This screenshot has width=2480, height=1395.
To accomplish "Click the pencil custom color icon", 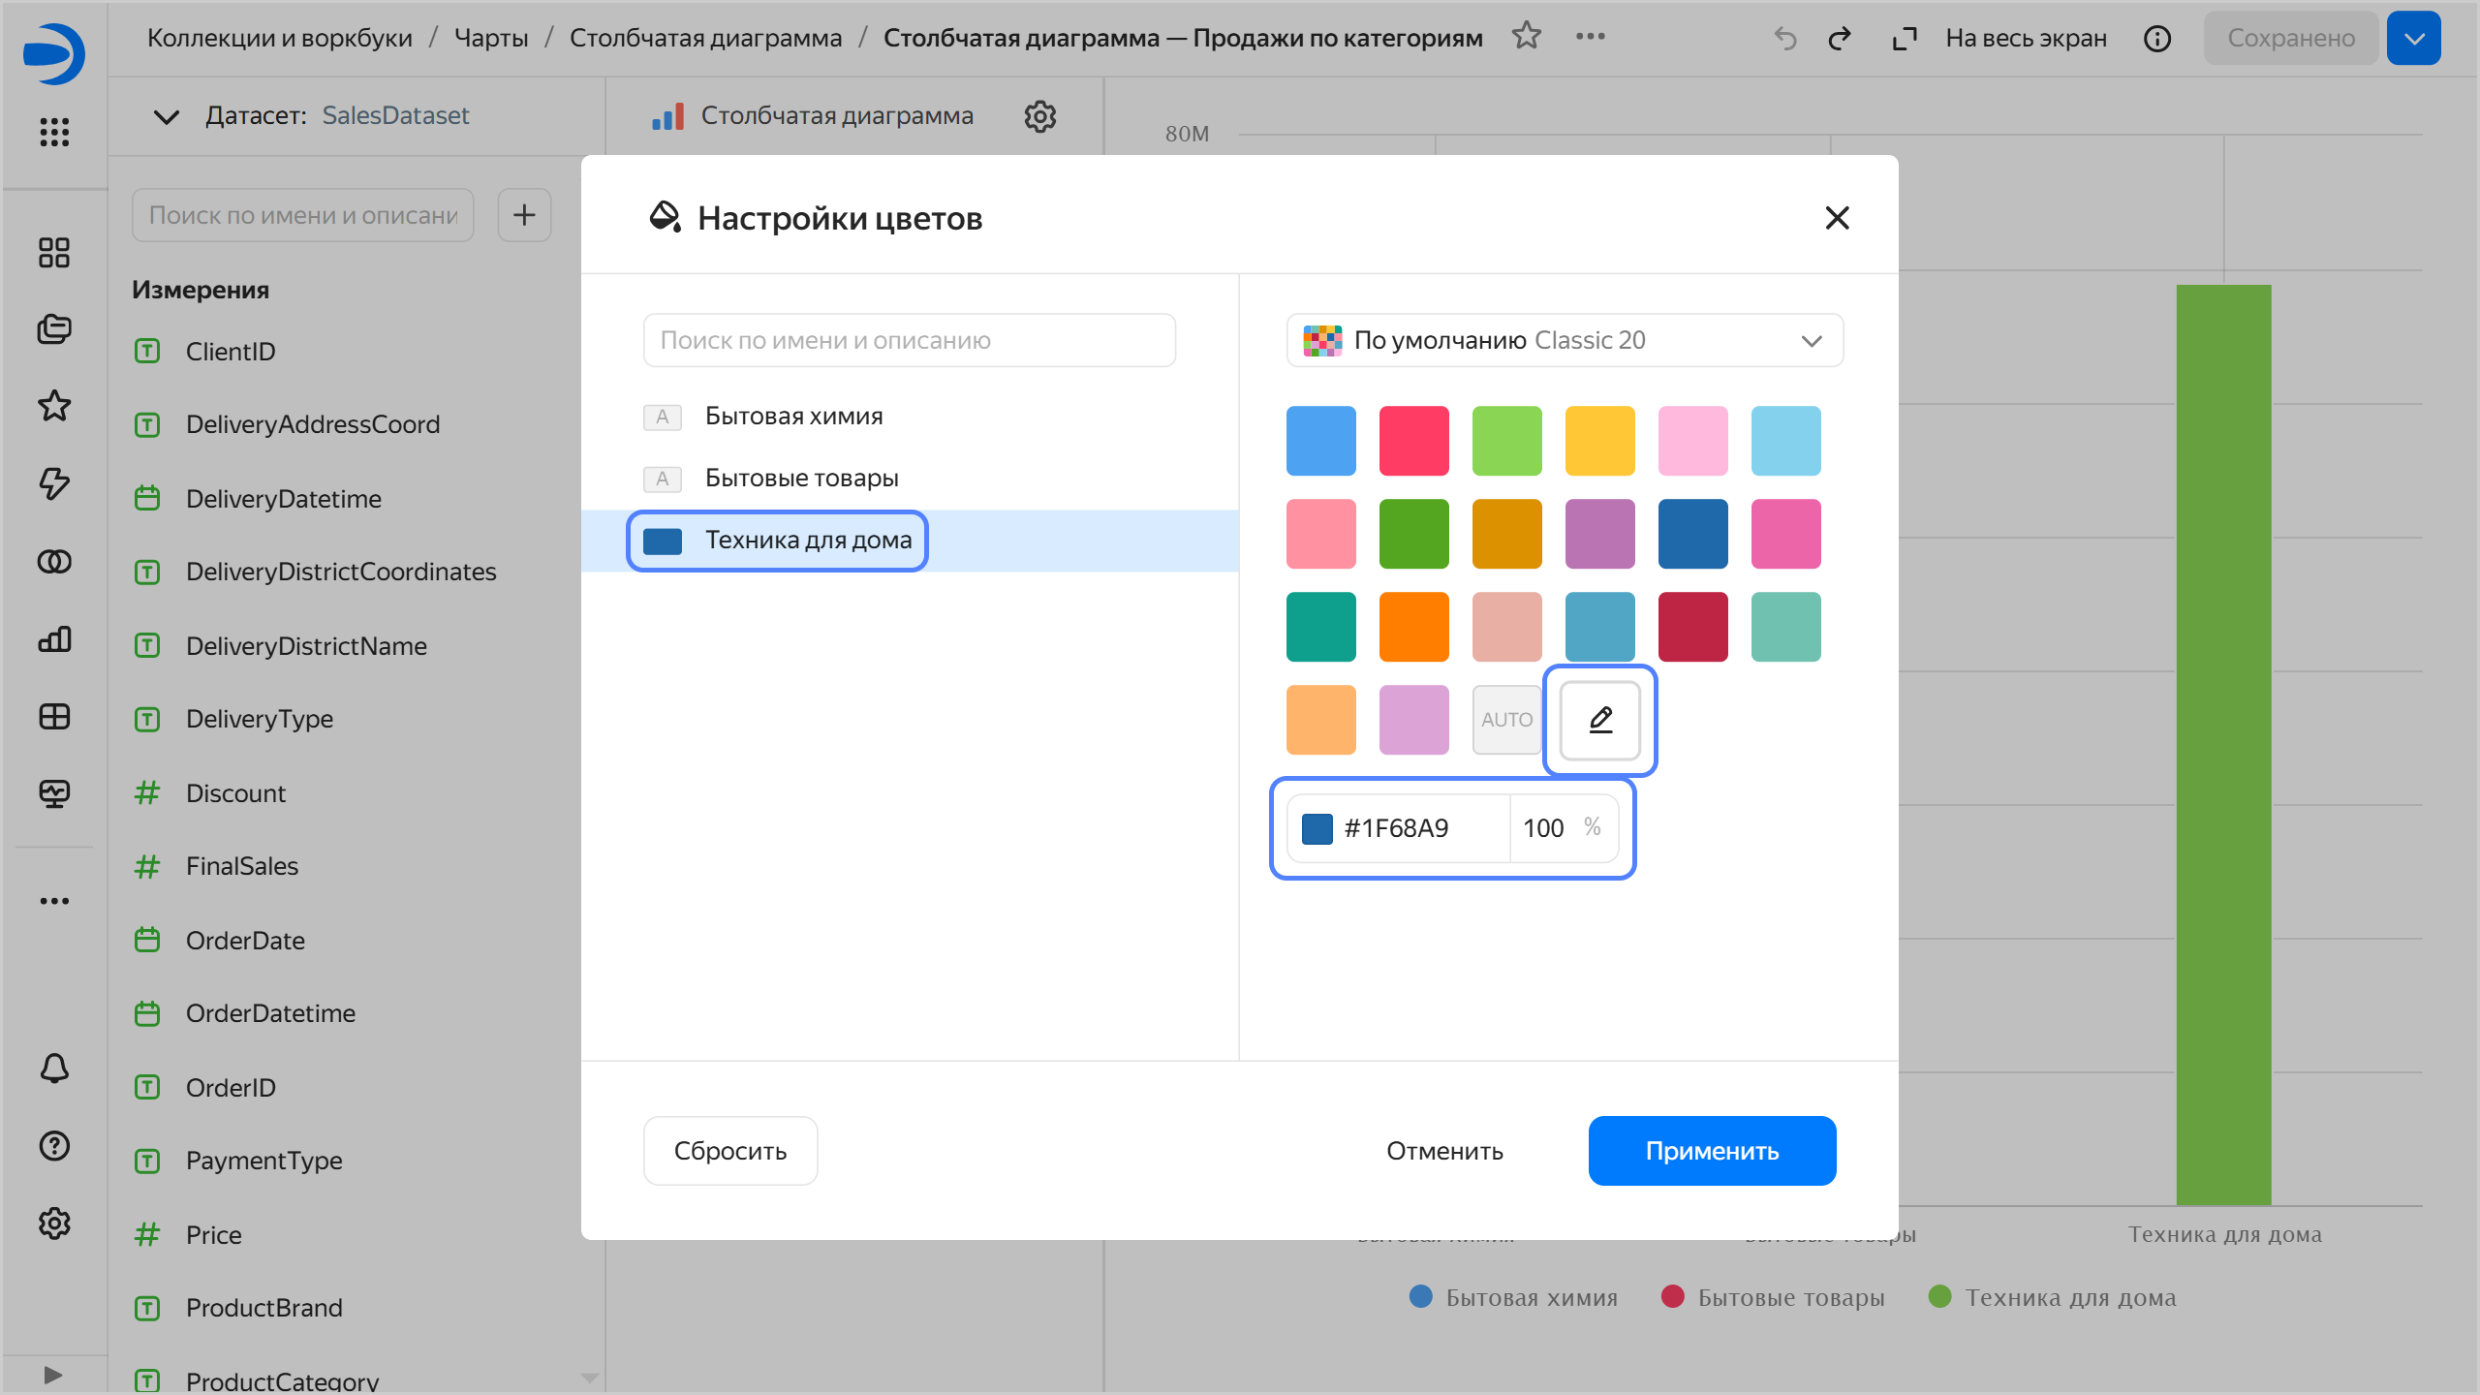I will coord(1599,720).
